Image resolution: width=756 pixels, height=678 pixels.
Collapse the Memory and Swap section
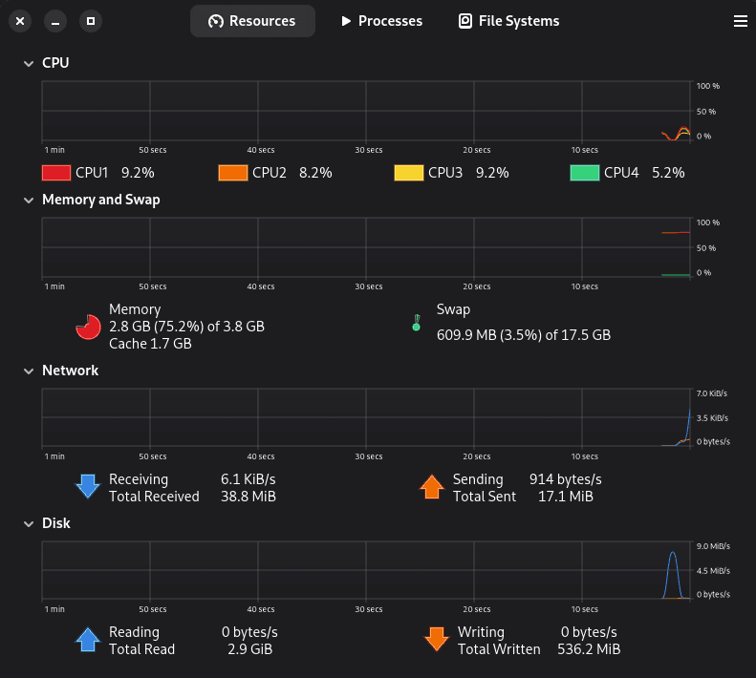click(x=28, y=201)
